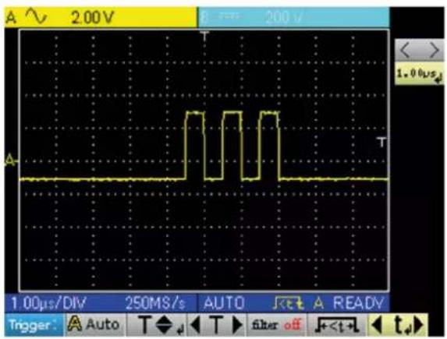Increase pulse time t with right arrow
The image size is (447, 339).
(418, 325)
